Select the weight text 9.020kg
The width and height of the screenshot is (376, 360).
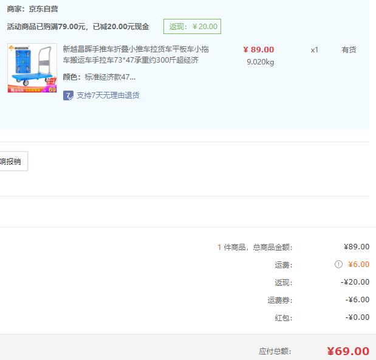pos(261,62)
